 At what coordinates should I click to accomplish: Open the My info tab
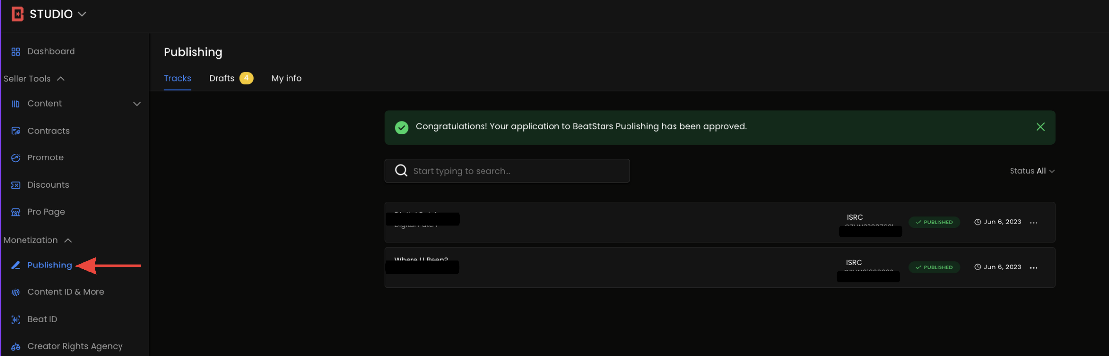coord(287,78)
